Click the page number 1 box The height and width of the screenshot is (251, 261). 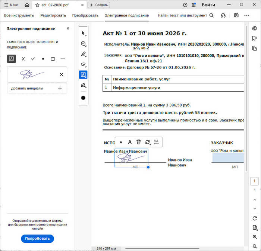[254, 181]
